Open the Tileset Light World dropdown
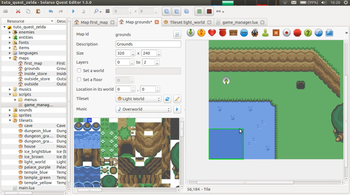 [138, 99]
